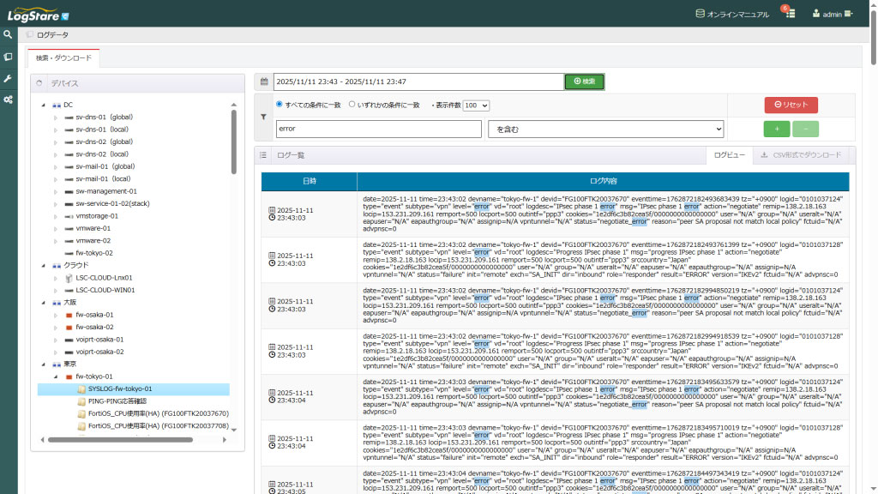Image resolution: width=878 pixels, height=494 pixels.
Task: Select the search magnifier icon in left sidebar
Action: pyautogui.click(x=9, y=35)
